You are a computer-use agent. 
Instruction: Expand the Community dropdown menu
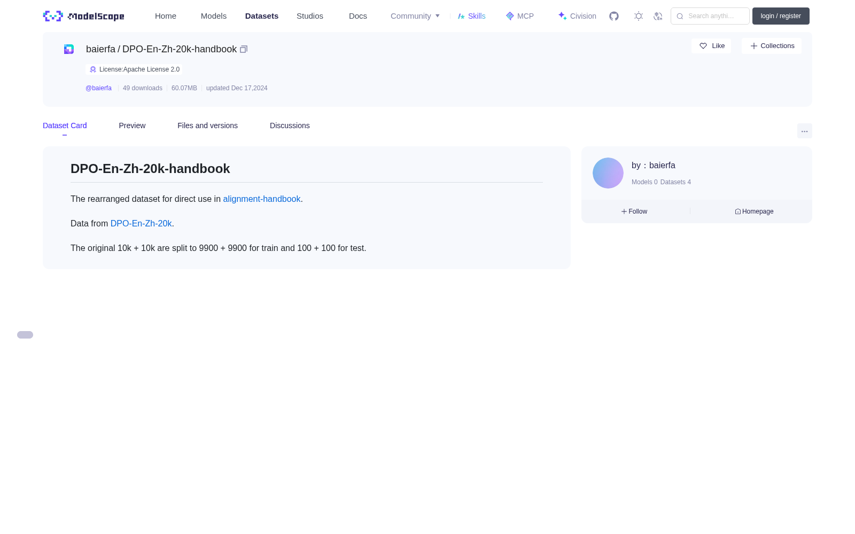tap(415, 16)
